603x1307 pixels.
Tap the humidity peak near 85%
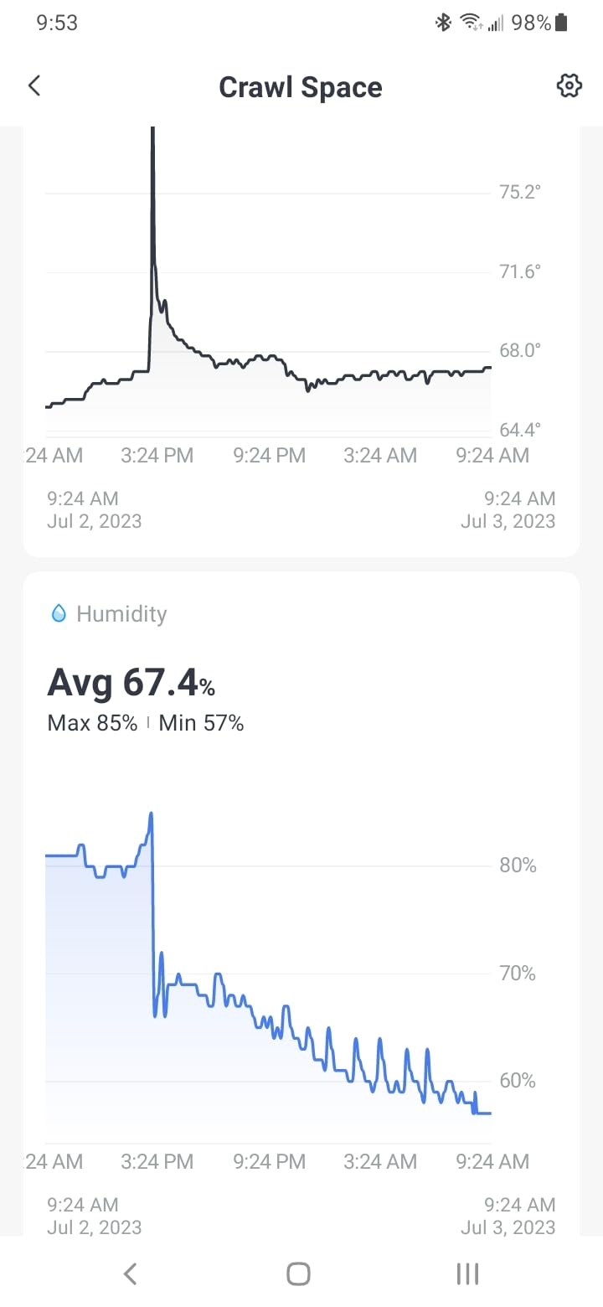coord(151,815)
